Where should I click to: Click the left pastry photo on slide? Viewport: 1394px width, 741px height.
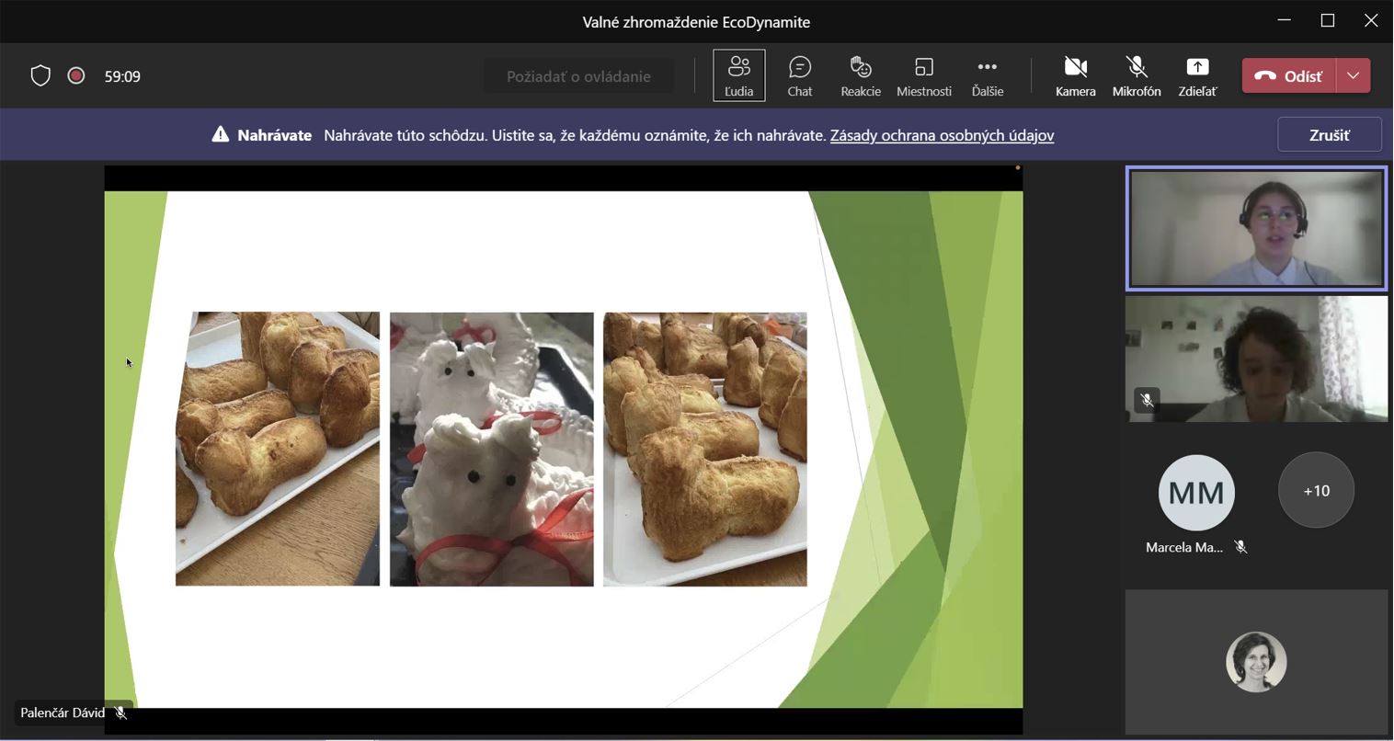coord(278,449)
